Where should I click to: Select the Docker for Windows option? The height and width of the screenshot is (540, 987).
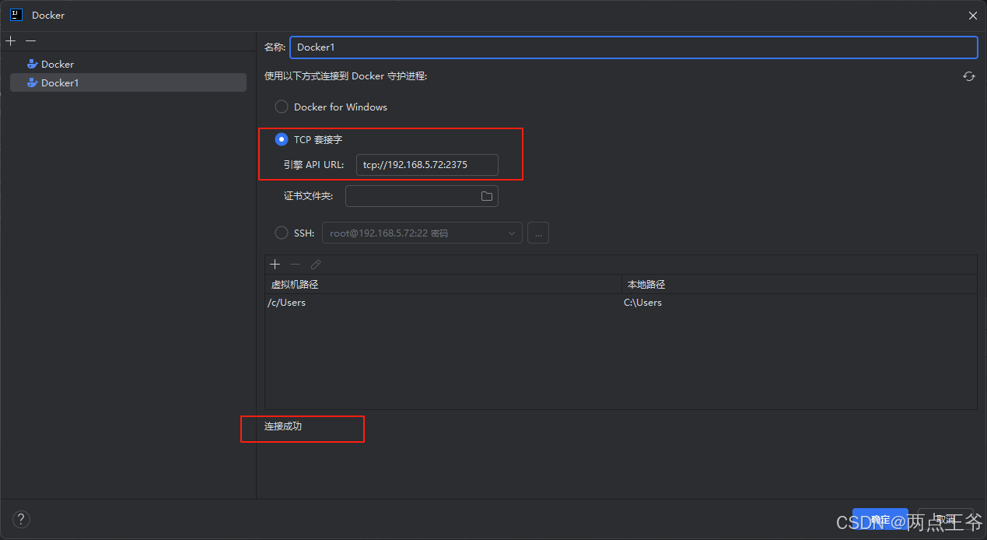(282, 107)
